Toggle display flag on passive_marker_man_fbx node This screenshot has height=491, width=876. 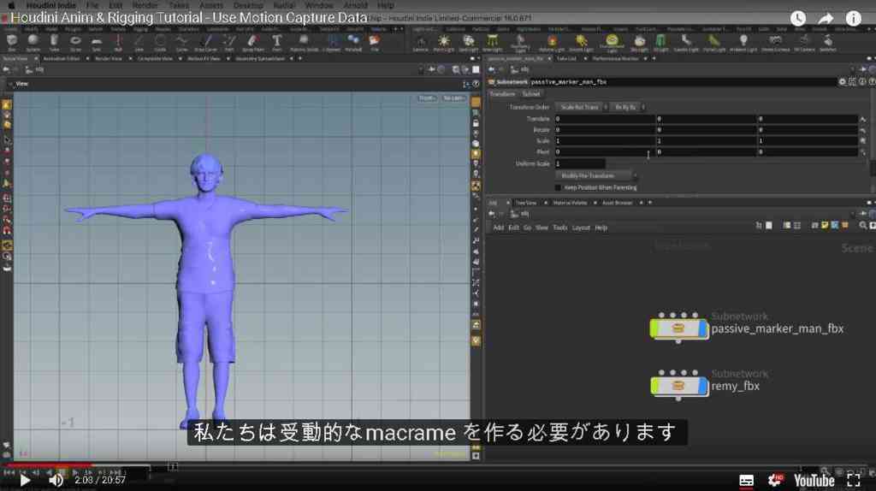pyautogui.click(x=701, y=329)
